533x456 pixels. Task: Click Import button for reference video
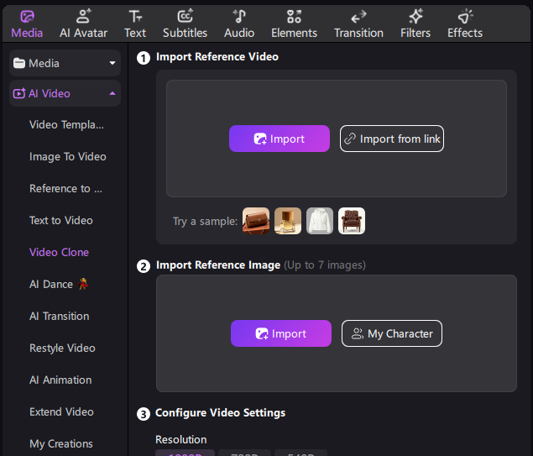pos(280,139)
